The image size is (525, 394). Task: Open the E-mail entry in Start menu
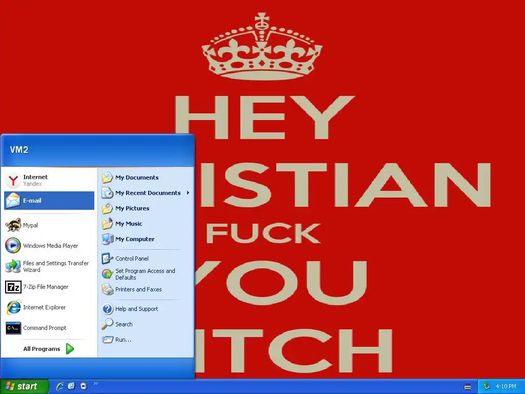click(x=49, y=201)
